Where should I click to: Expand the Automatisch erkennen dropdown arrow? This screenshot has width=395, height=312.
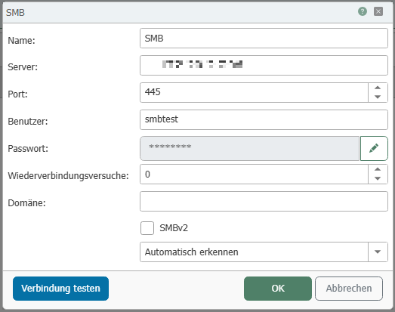[x=378, y=252]
